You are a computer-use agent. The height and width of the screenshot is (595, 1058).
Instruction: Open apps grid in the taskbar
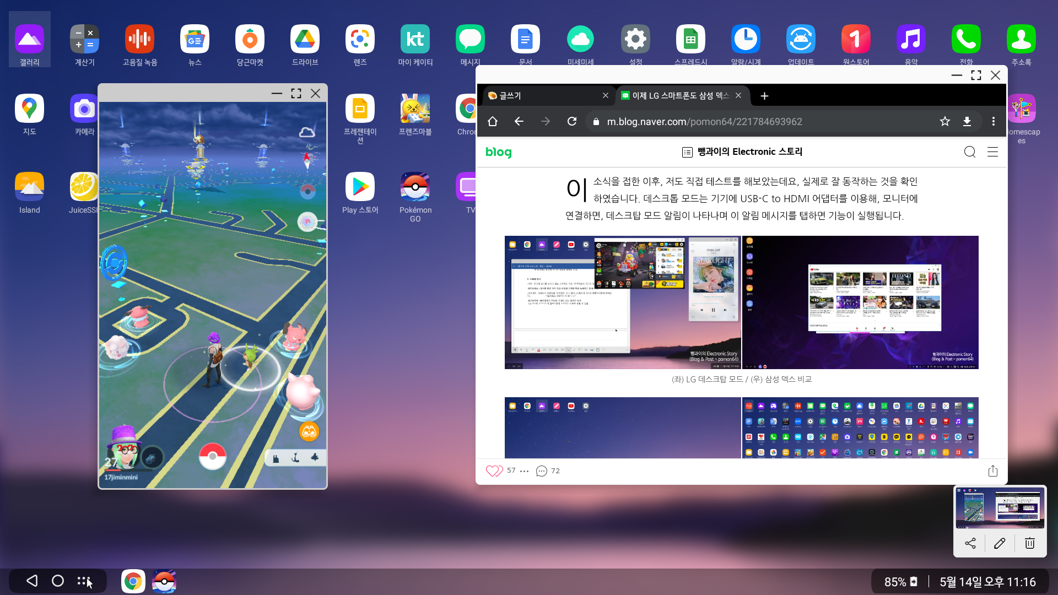[x=84, y=581]
